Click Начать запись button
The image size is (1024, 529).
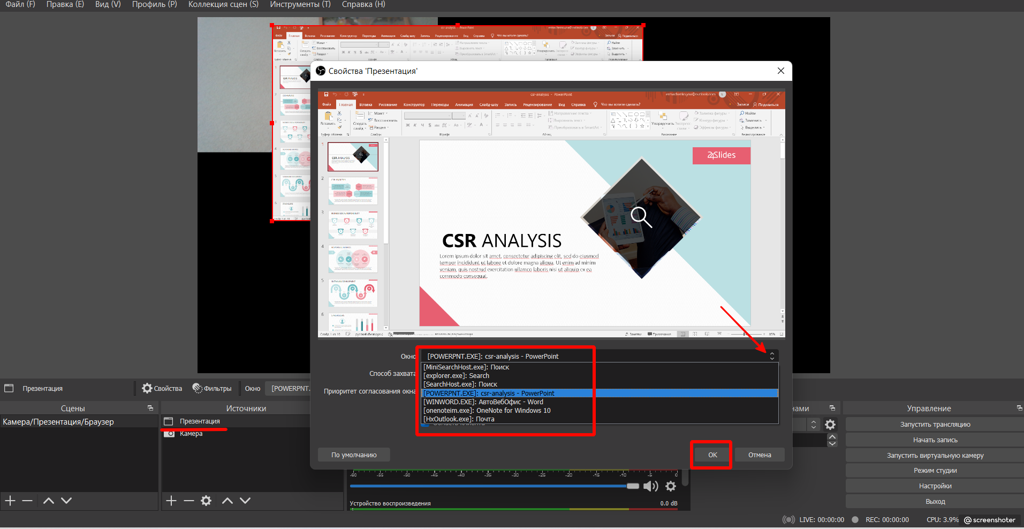pos(935,440)
